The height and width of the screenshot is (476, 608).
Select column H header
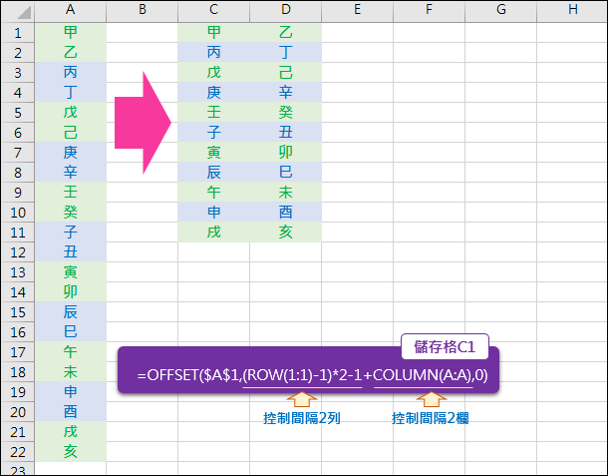pos(572,11)
